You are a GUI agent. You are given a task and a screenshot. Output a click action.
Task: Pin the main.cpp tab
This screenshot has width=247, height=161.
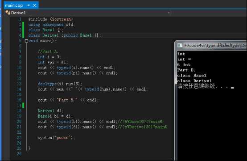coord(28,5)
